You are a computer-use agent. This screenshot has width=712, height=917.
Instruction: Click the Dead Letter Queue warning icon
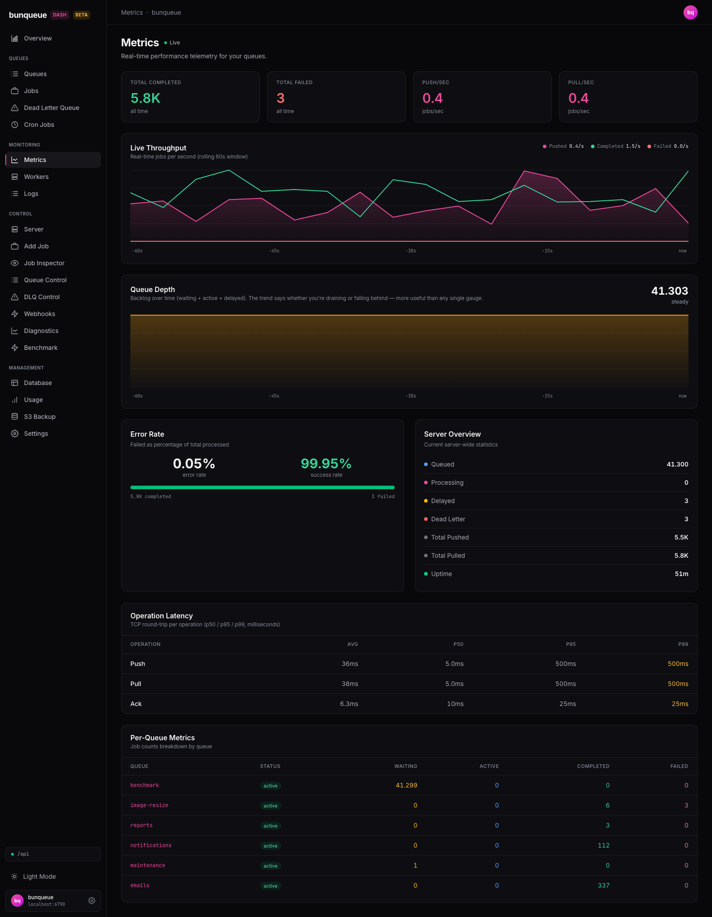click(15, 108)
